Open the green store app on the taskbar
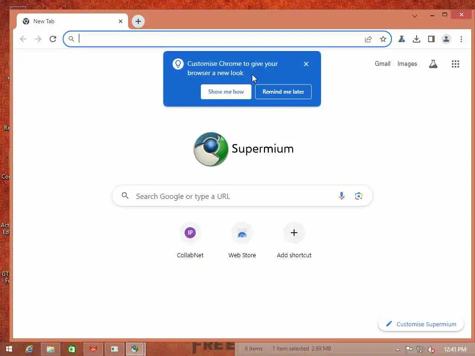 tap(71, 349)
